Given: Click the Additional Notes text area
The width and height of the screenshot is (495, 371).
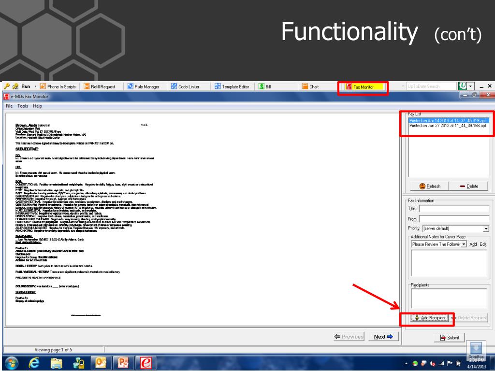Looking at the screenshot, I should (449, 263).
